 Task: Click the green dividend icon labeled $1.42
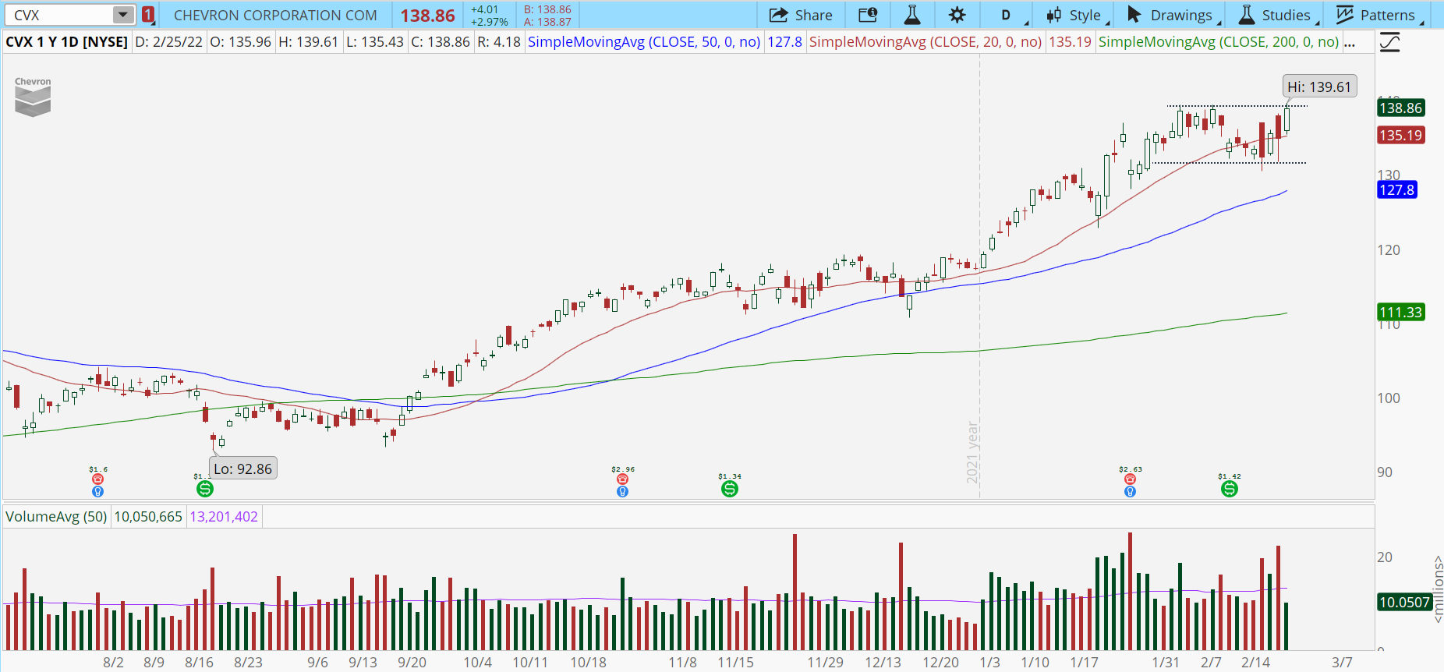[x=1230, y=489]
